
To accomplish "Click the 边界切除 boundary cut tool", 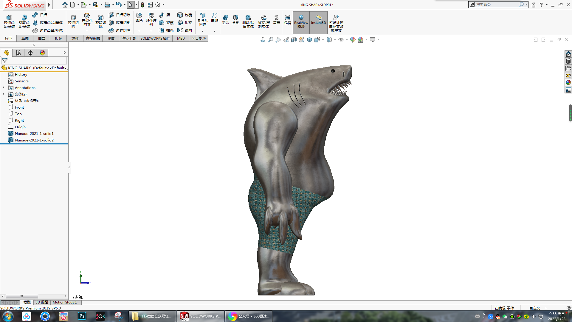I will [120, 30].
